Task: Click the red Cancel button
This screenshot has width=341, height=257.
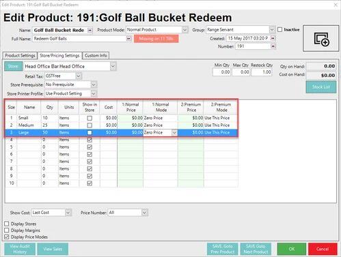Action: 323,249
